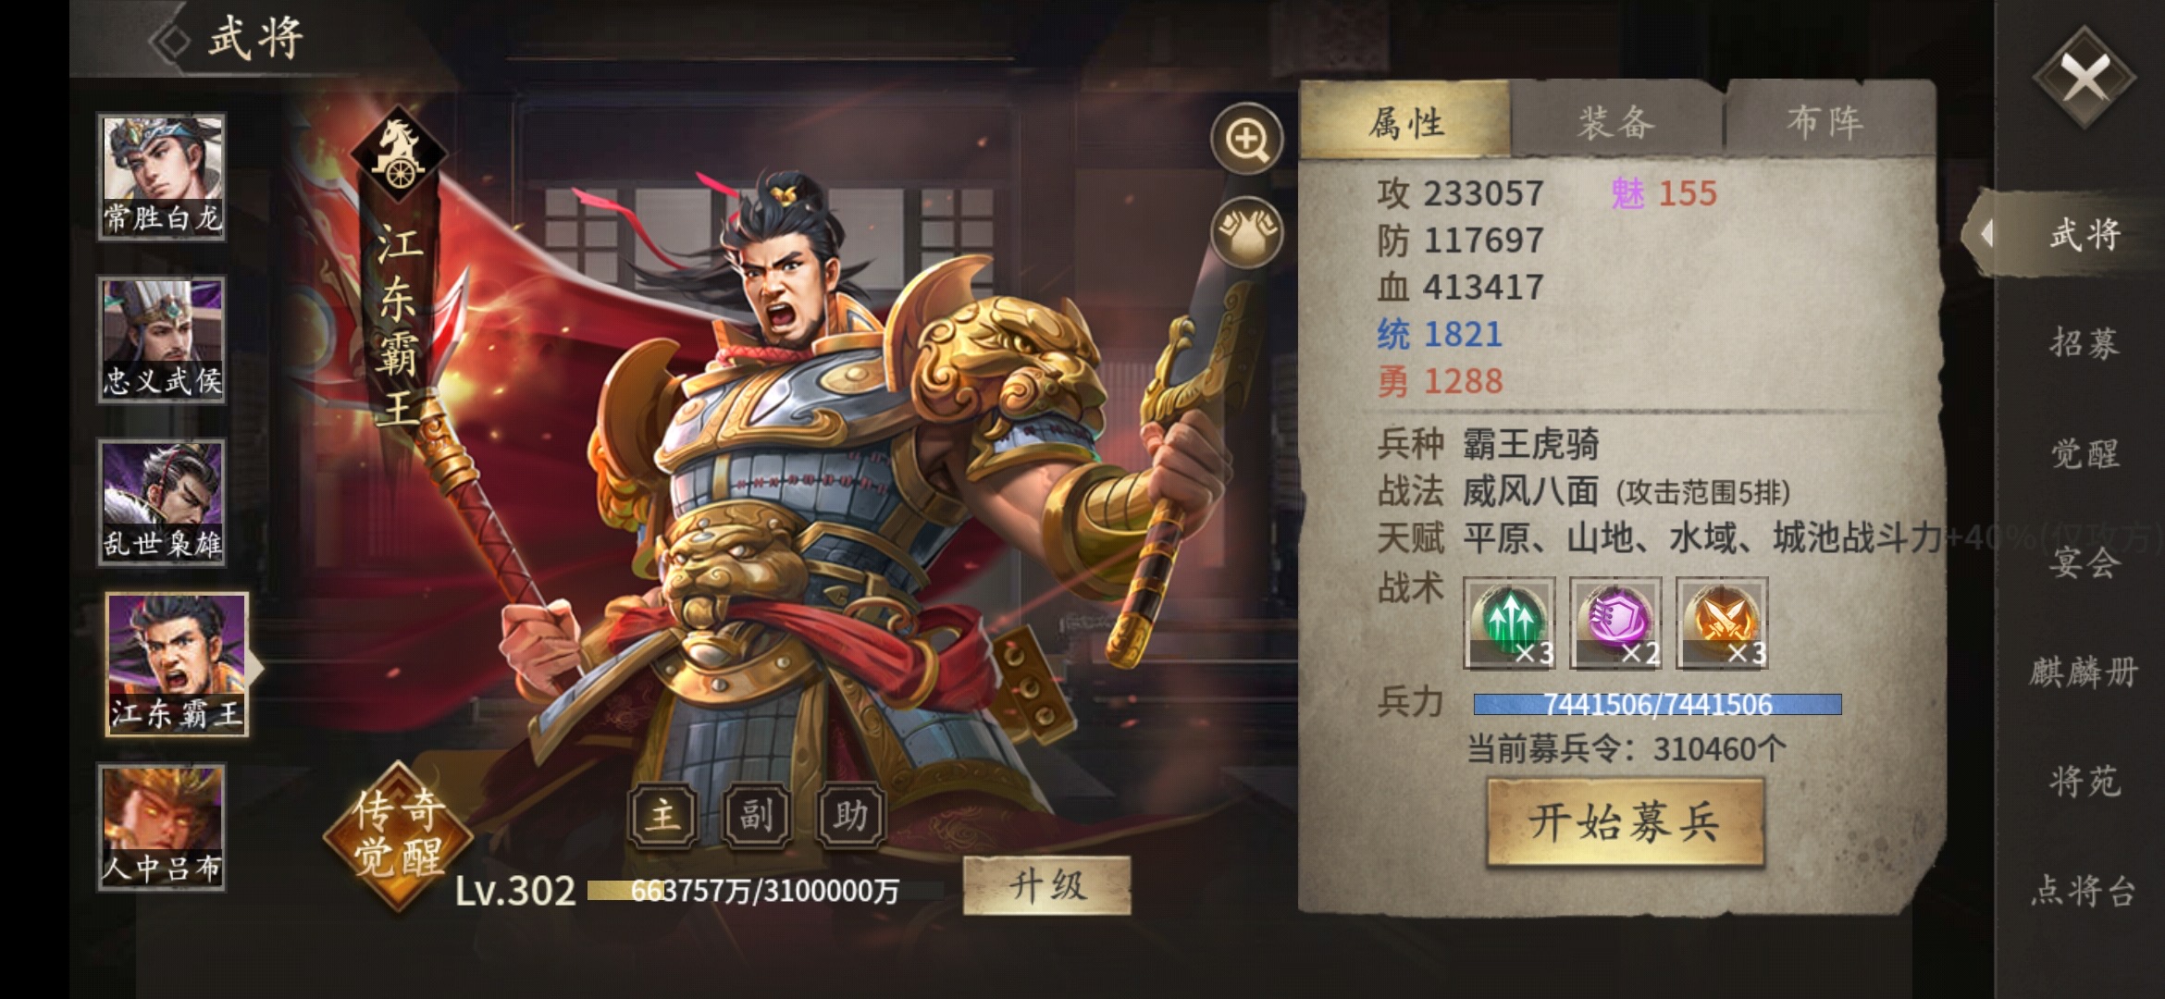The height and width of the screenshot is (999, 2165).
Task: Click the 开始募兵 button
Action: 1625,822
